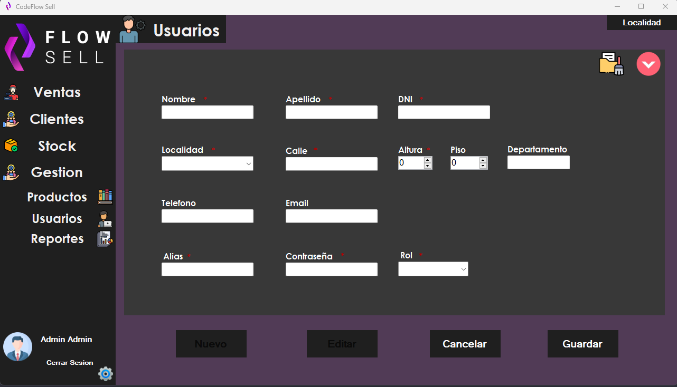The height and width of the screenshot is (387, 677).
Task: Click Cerrar Sesion to log out
Action: click(70, 362)
